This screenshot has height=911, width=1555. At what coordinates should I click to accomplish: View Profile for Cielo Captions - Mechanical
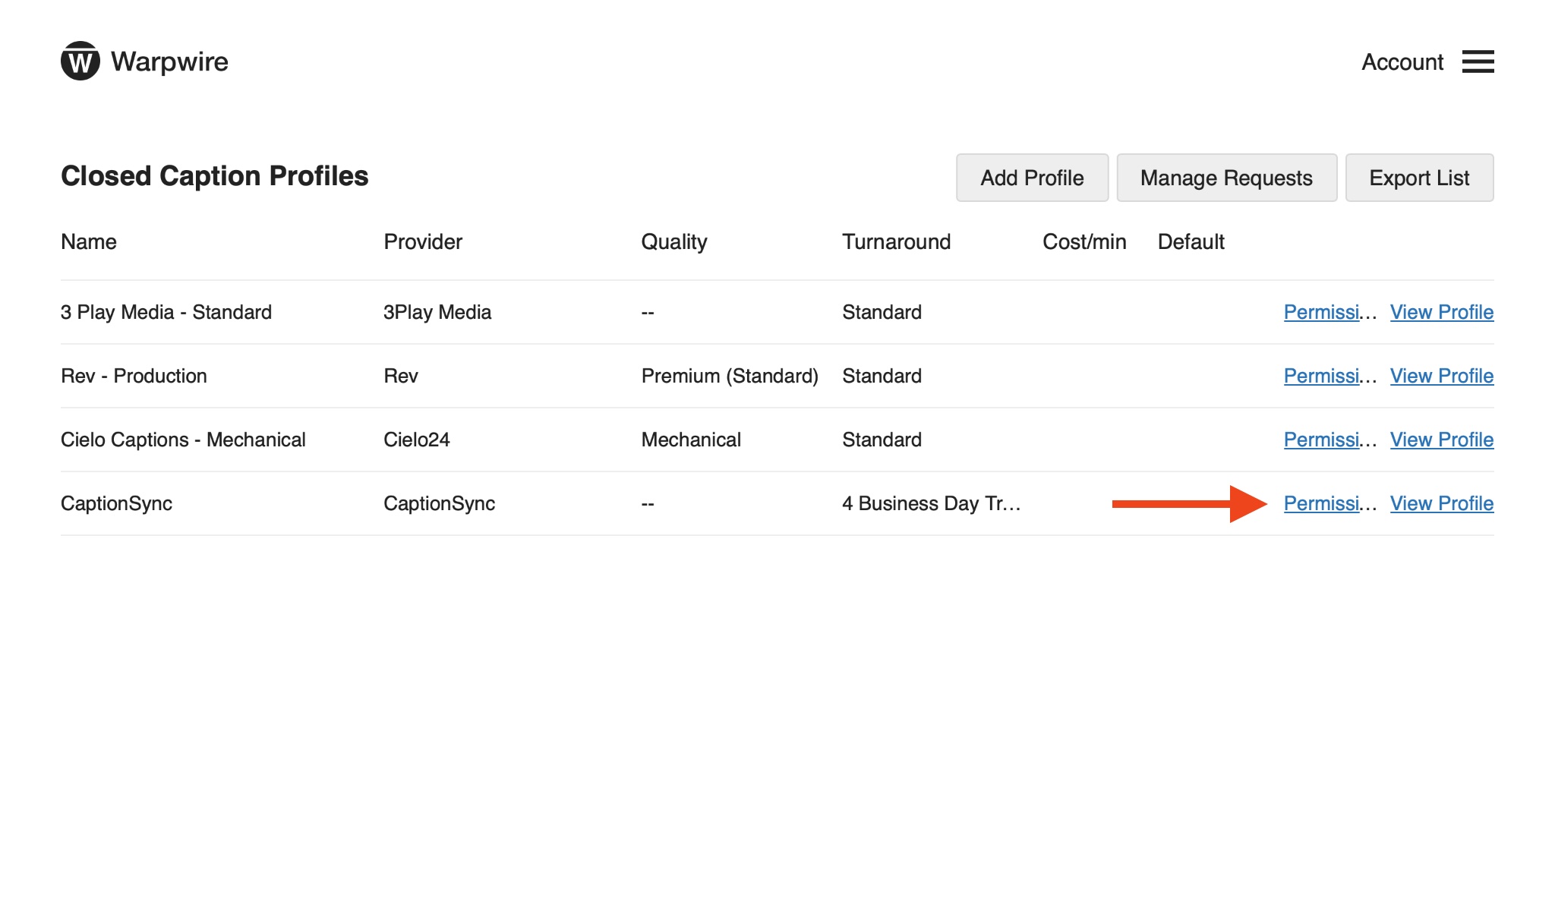click(1441, 440)
